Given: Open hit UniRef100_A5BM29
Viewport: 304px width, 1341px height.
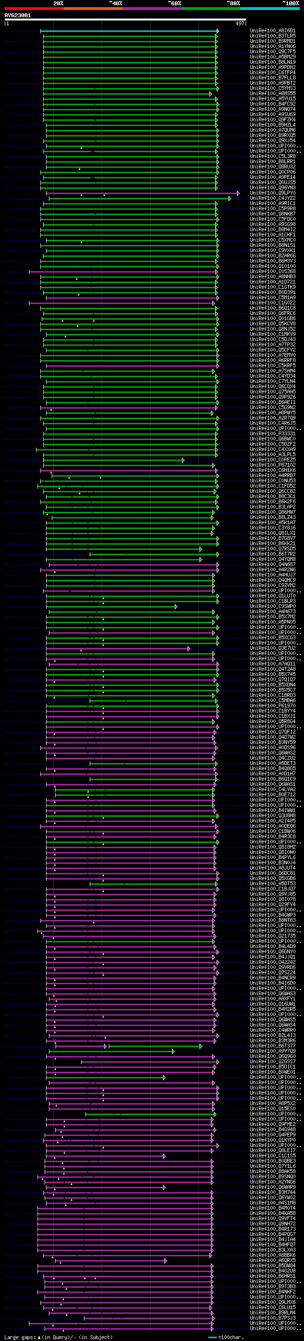Looking at the screenshot, I should [273, 57].
